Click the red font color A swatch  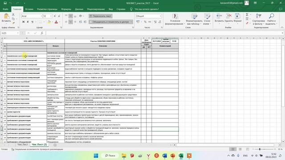tap(56, 22)
